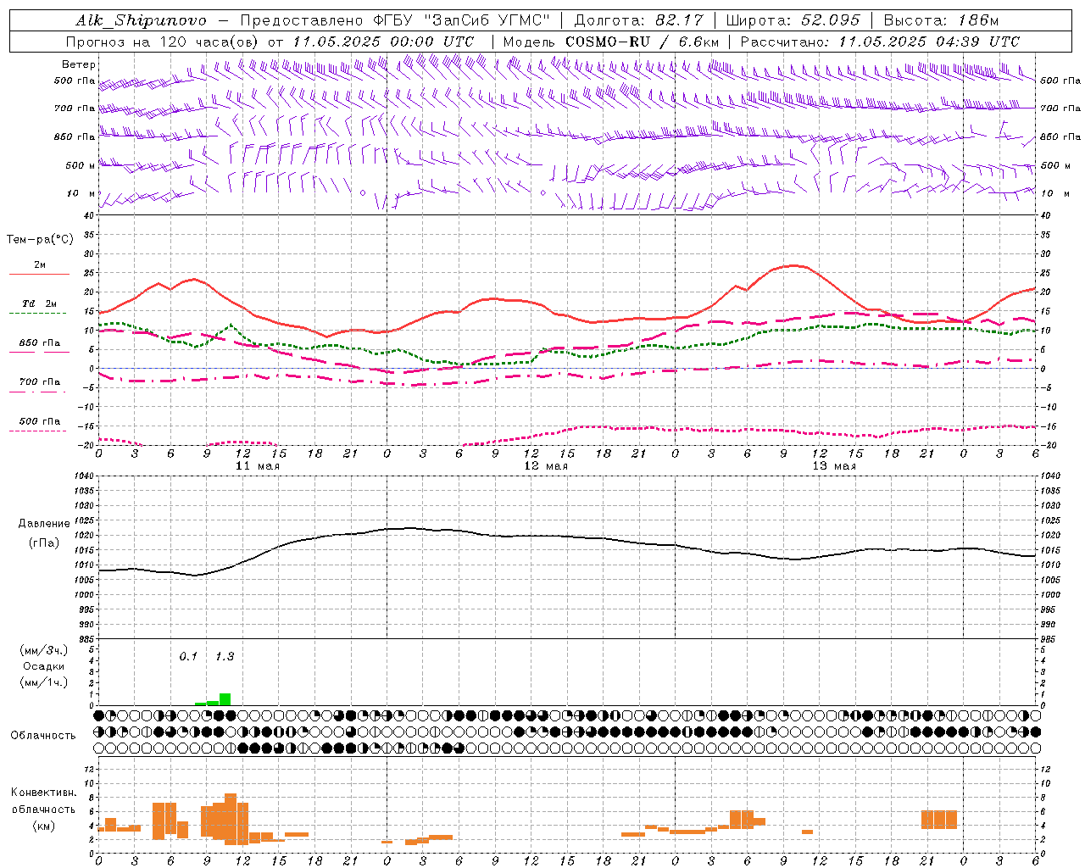Viewport: 1085px width, 868px height.
Task: Click the (мм/3ч.) precipitation unit label
Action: click(44, 650)
